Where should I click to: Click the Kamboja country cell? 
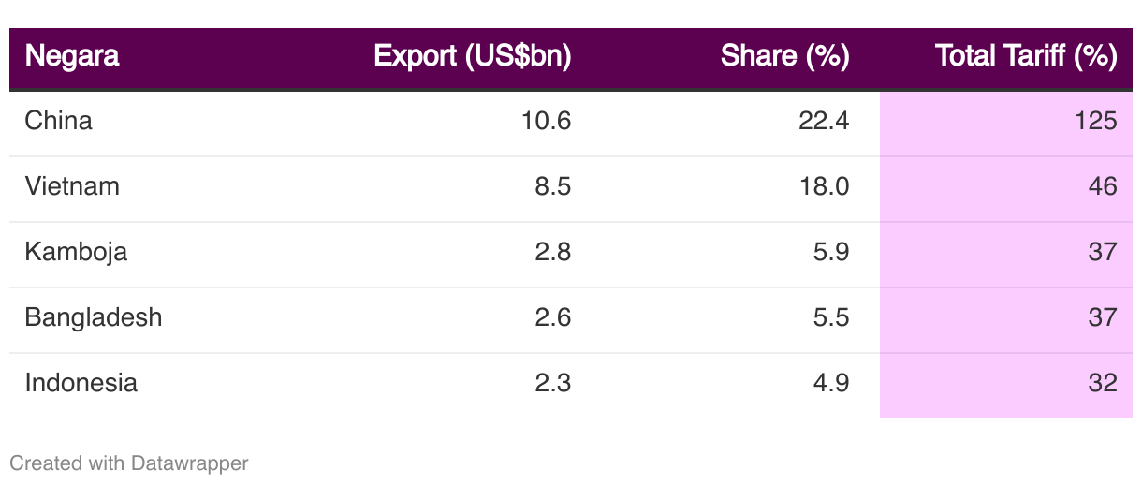coord(76,252)
